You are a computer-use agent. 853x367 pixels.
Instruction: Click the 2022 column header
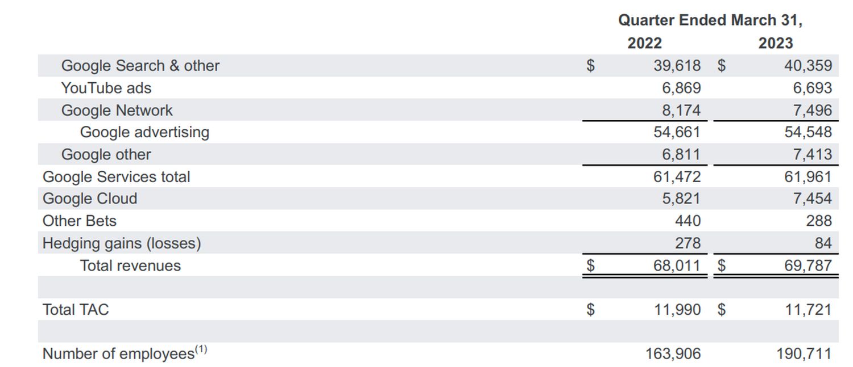pos(644,43)
